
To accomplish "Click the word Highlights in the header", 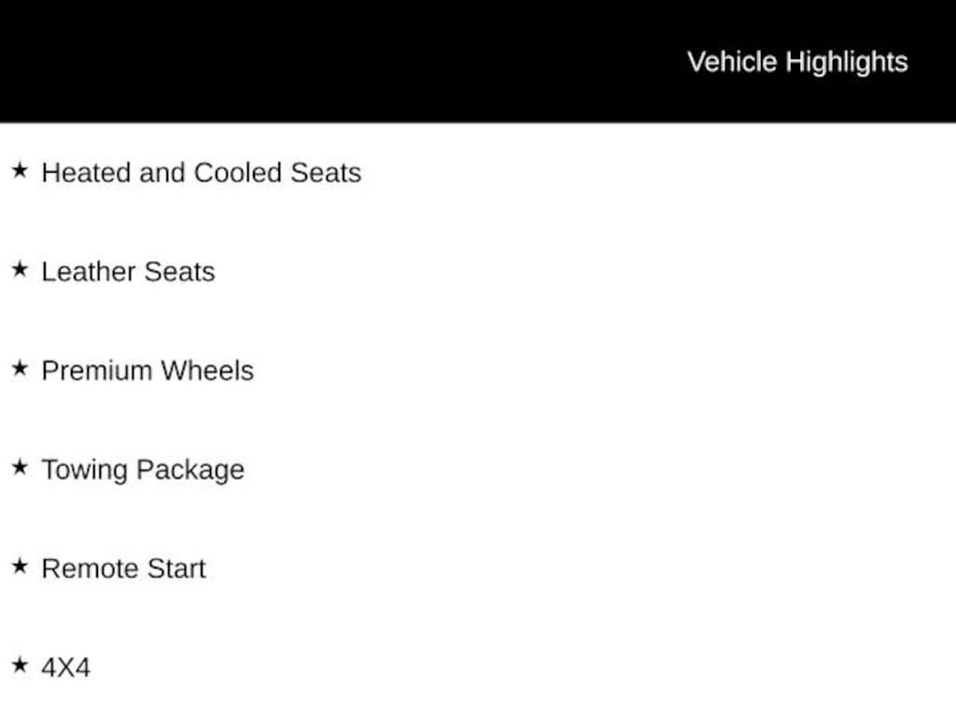I will [x=847, y=63].
